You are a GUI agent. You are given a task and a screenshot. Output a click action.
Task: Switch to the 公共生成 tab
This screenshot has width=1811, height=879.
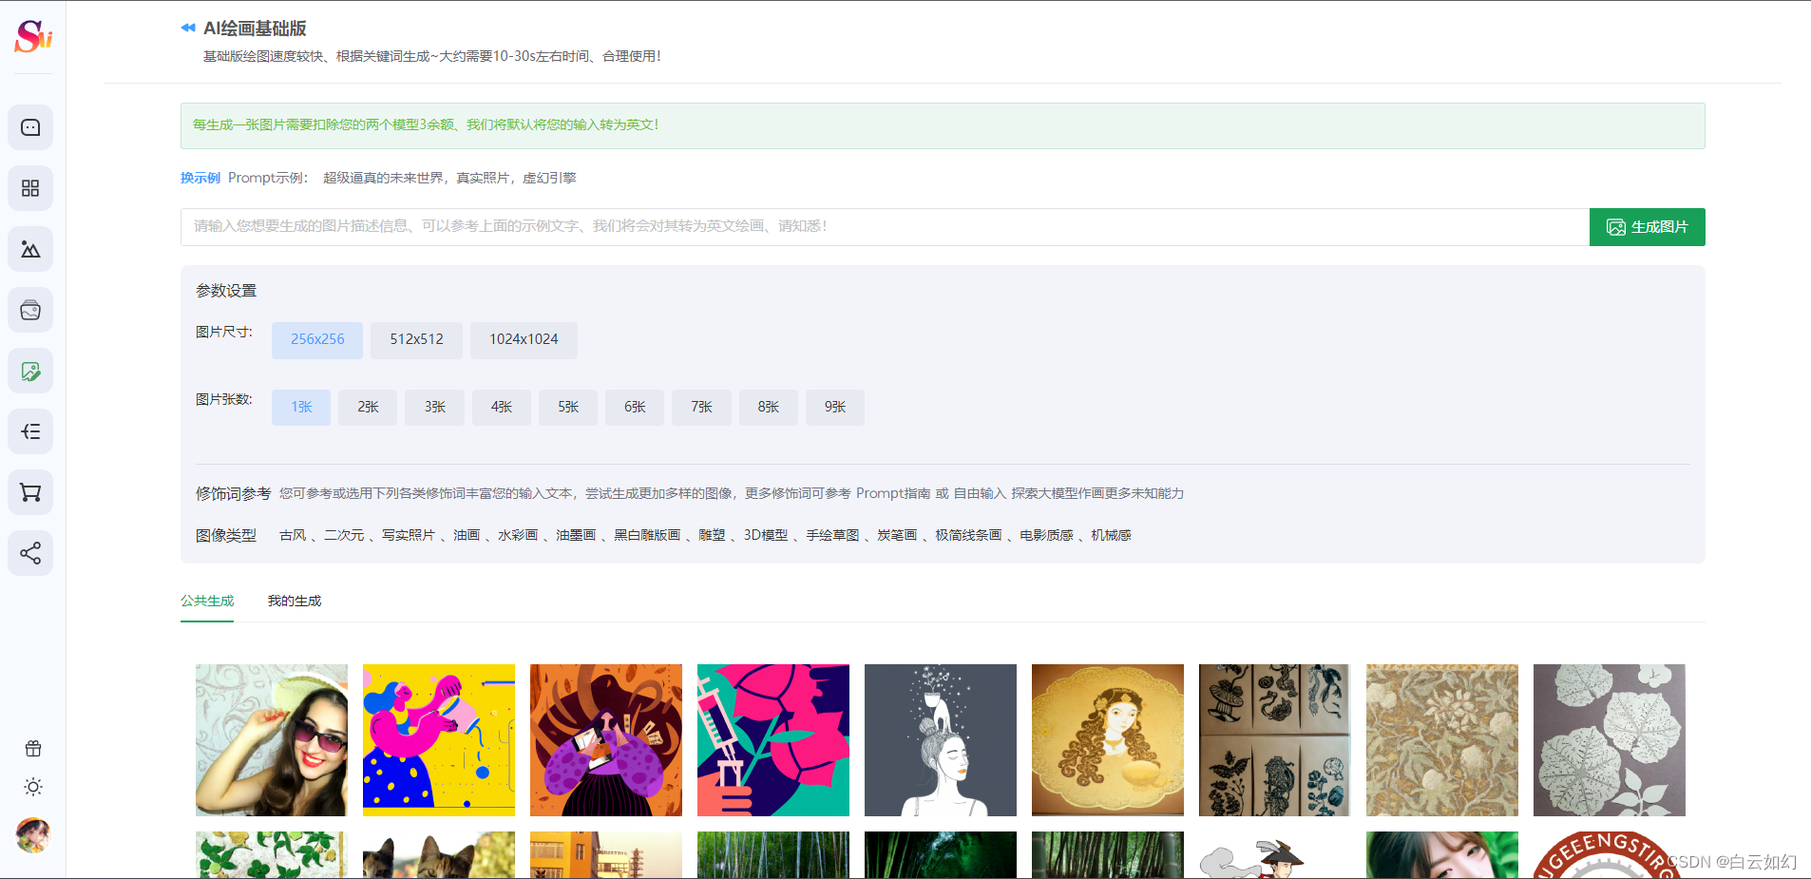207,601
